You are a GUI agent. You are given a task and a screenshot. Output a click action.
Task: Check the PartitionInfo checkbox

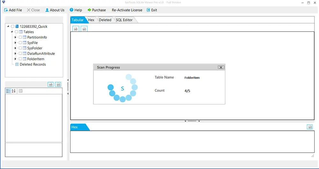tap(20, 37)
